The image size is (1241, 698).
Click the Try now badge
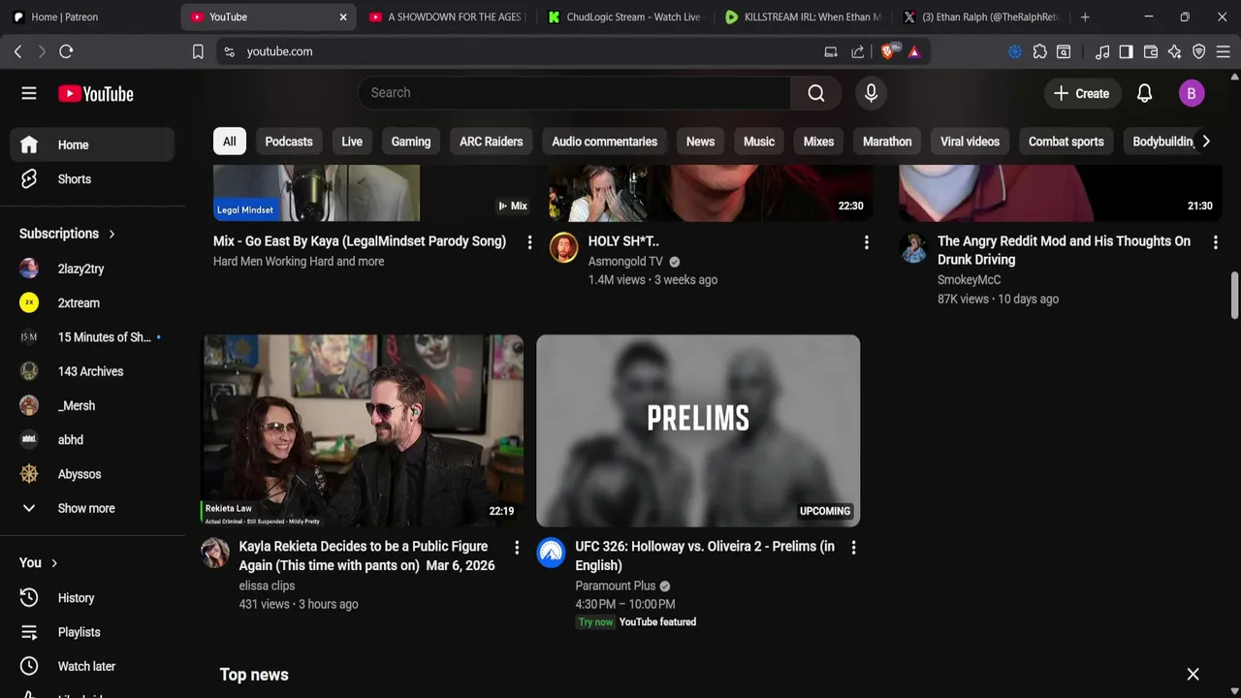(x=595, y=622)
